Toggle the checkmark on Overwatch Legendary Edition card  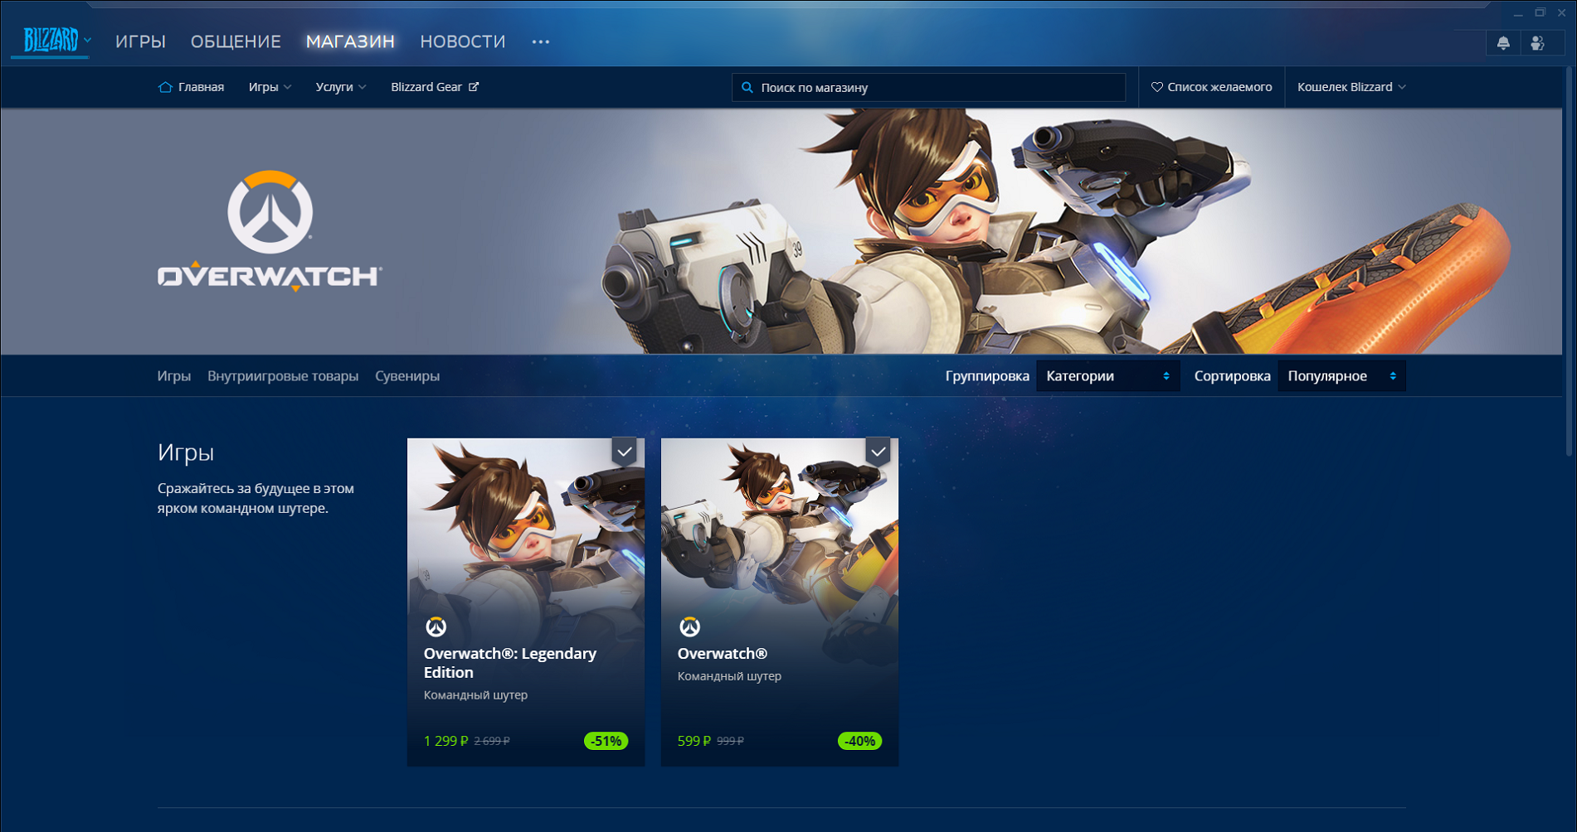(624, 452)
